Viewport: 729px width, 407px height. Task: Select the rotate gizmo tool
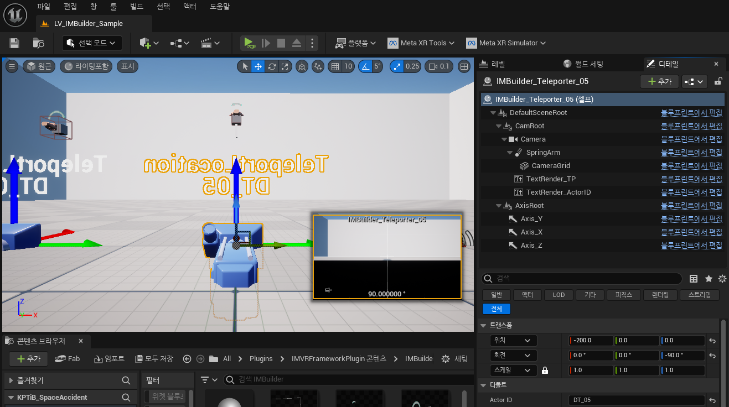click(272, 67)
